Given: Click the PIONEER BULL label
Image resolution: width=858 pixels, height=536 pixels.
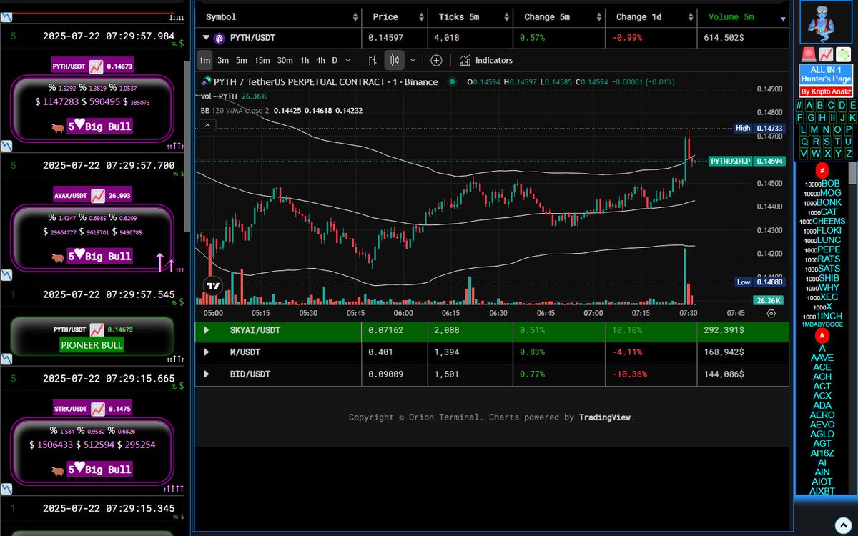Looking at the screenshot, I should click(92, 344).
